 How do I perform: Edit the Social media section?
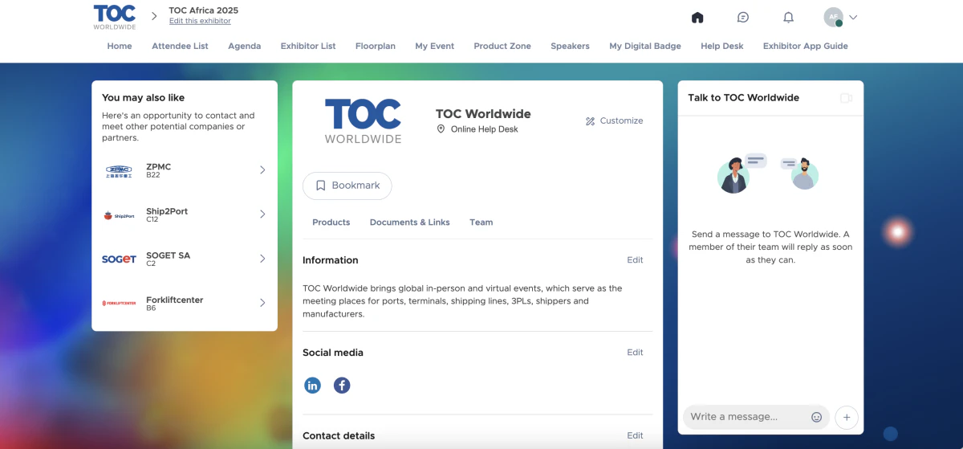[x=635, y=353]
